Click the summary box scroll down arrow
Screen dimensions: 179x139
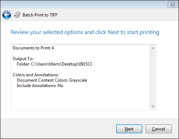pos(153,106)
